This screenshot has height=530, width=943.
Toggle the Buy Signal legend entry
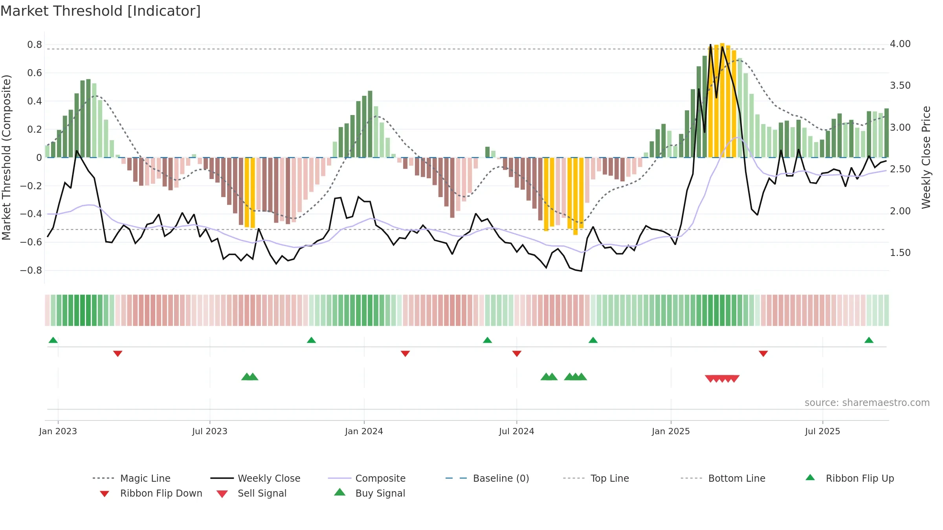tap(369, 493)
